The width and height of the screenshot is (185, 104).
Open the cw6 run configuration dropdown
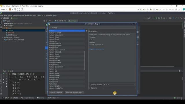pyautogui.click(x=148, y=18)
